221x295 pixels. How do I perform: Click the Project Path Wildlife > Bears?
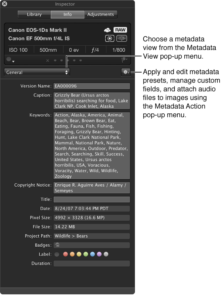point(92,236)
